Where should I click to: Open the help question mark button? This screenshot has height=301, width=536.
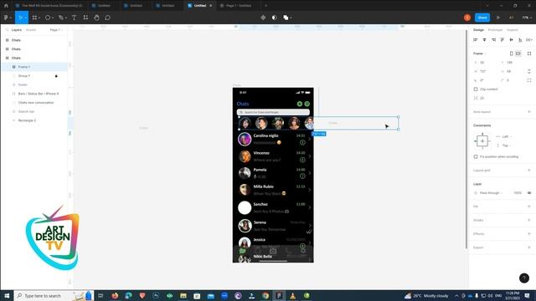(524, 278)
